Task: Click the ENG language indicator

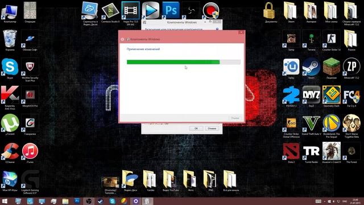Action: (x=345, y=201)
